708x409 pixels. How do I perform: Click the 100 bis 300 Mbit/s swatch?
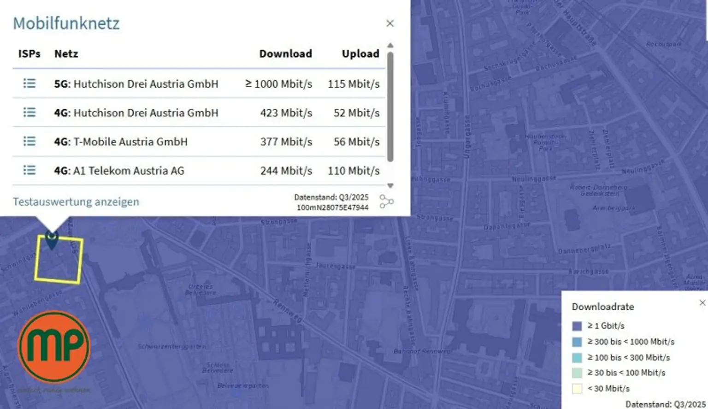pos(577,357)
